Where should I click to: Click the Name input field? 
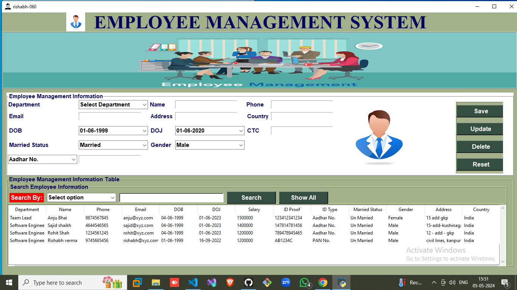pyautogui.click(x=206, y=105)
